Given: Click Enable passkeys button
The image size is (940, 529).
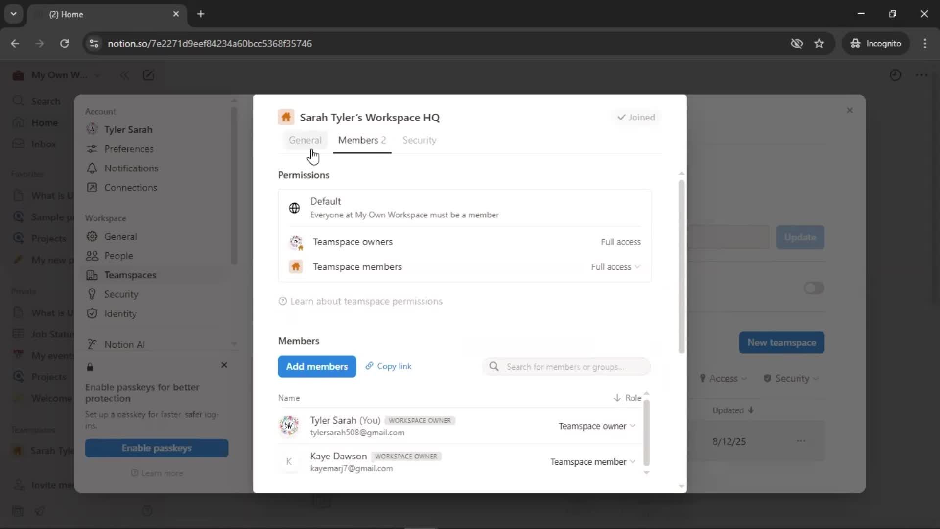Looking at the screenshot, I should click(157, 448).
